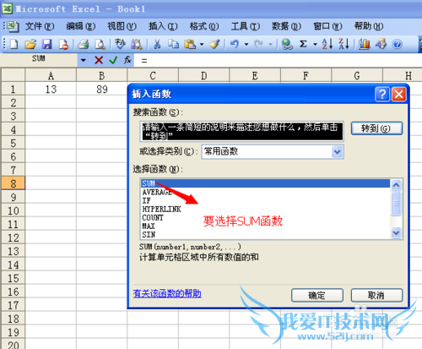Open the 文件 (File) menu
This screenshot has width=422, height=349.
coord(40,26)
